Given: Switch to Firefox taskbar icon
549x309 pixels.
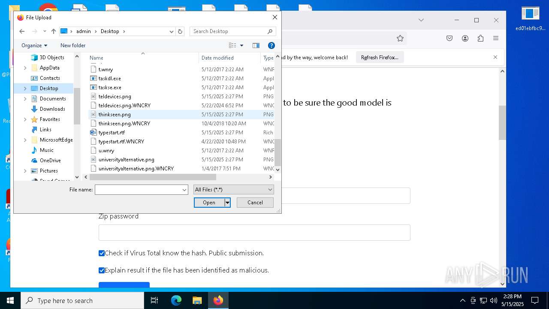Looking at the screenshot, I should point(218,300).
